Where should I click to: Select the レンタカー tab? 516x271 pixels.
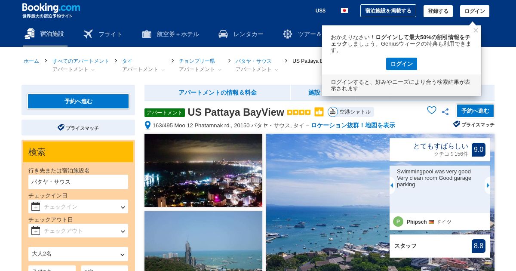241,34
